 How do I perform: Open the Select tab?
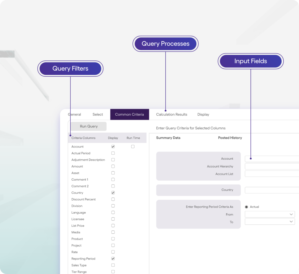click(x=98, y=114)
